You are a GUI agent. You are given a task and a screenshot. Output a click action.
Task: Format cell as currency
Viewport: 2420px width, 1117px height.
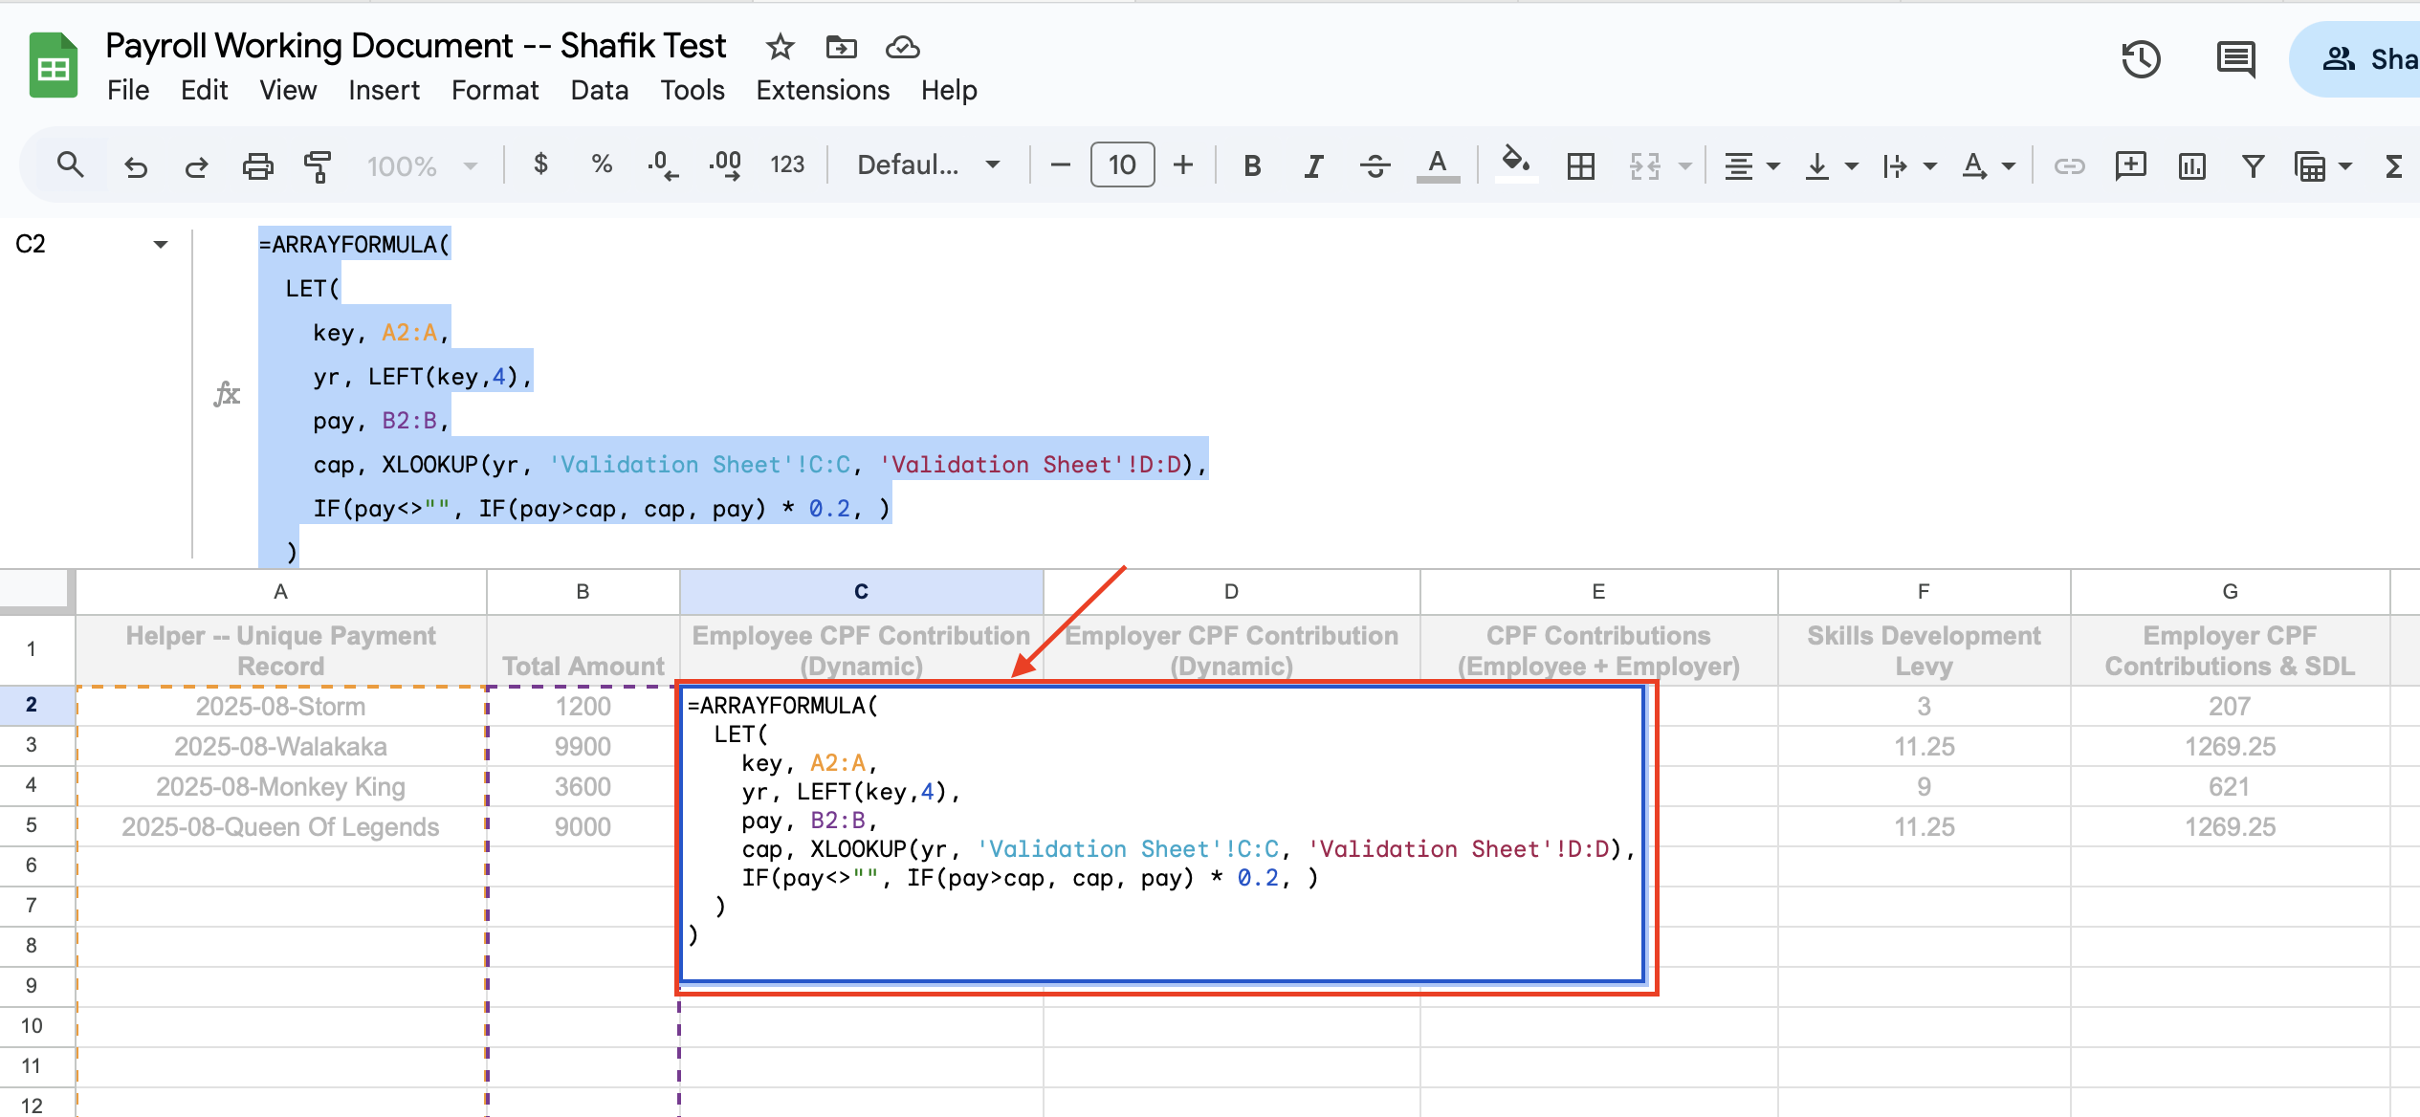click(x=541, y=164)
